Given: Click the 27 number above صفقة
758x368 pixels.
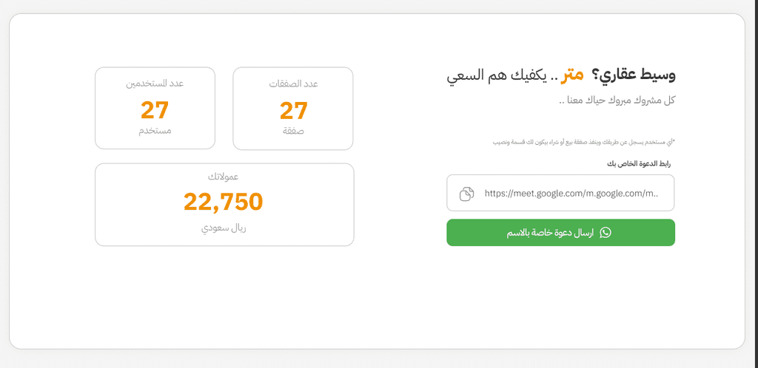Looking at the screenshot, I should tap(293, 111).
